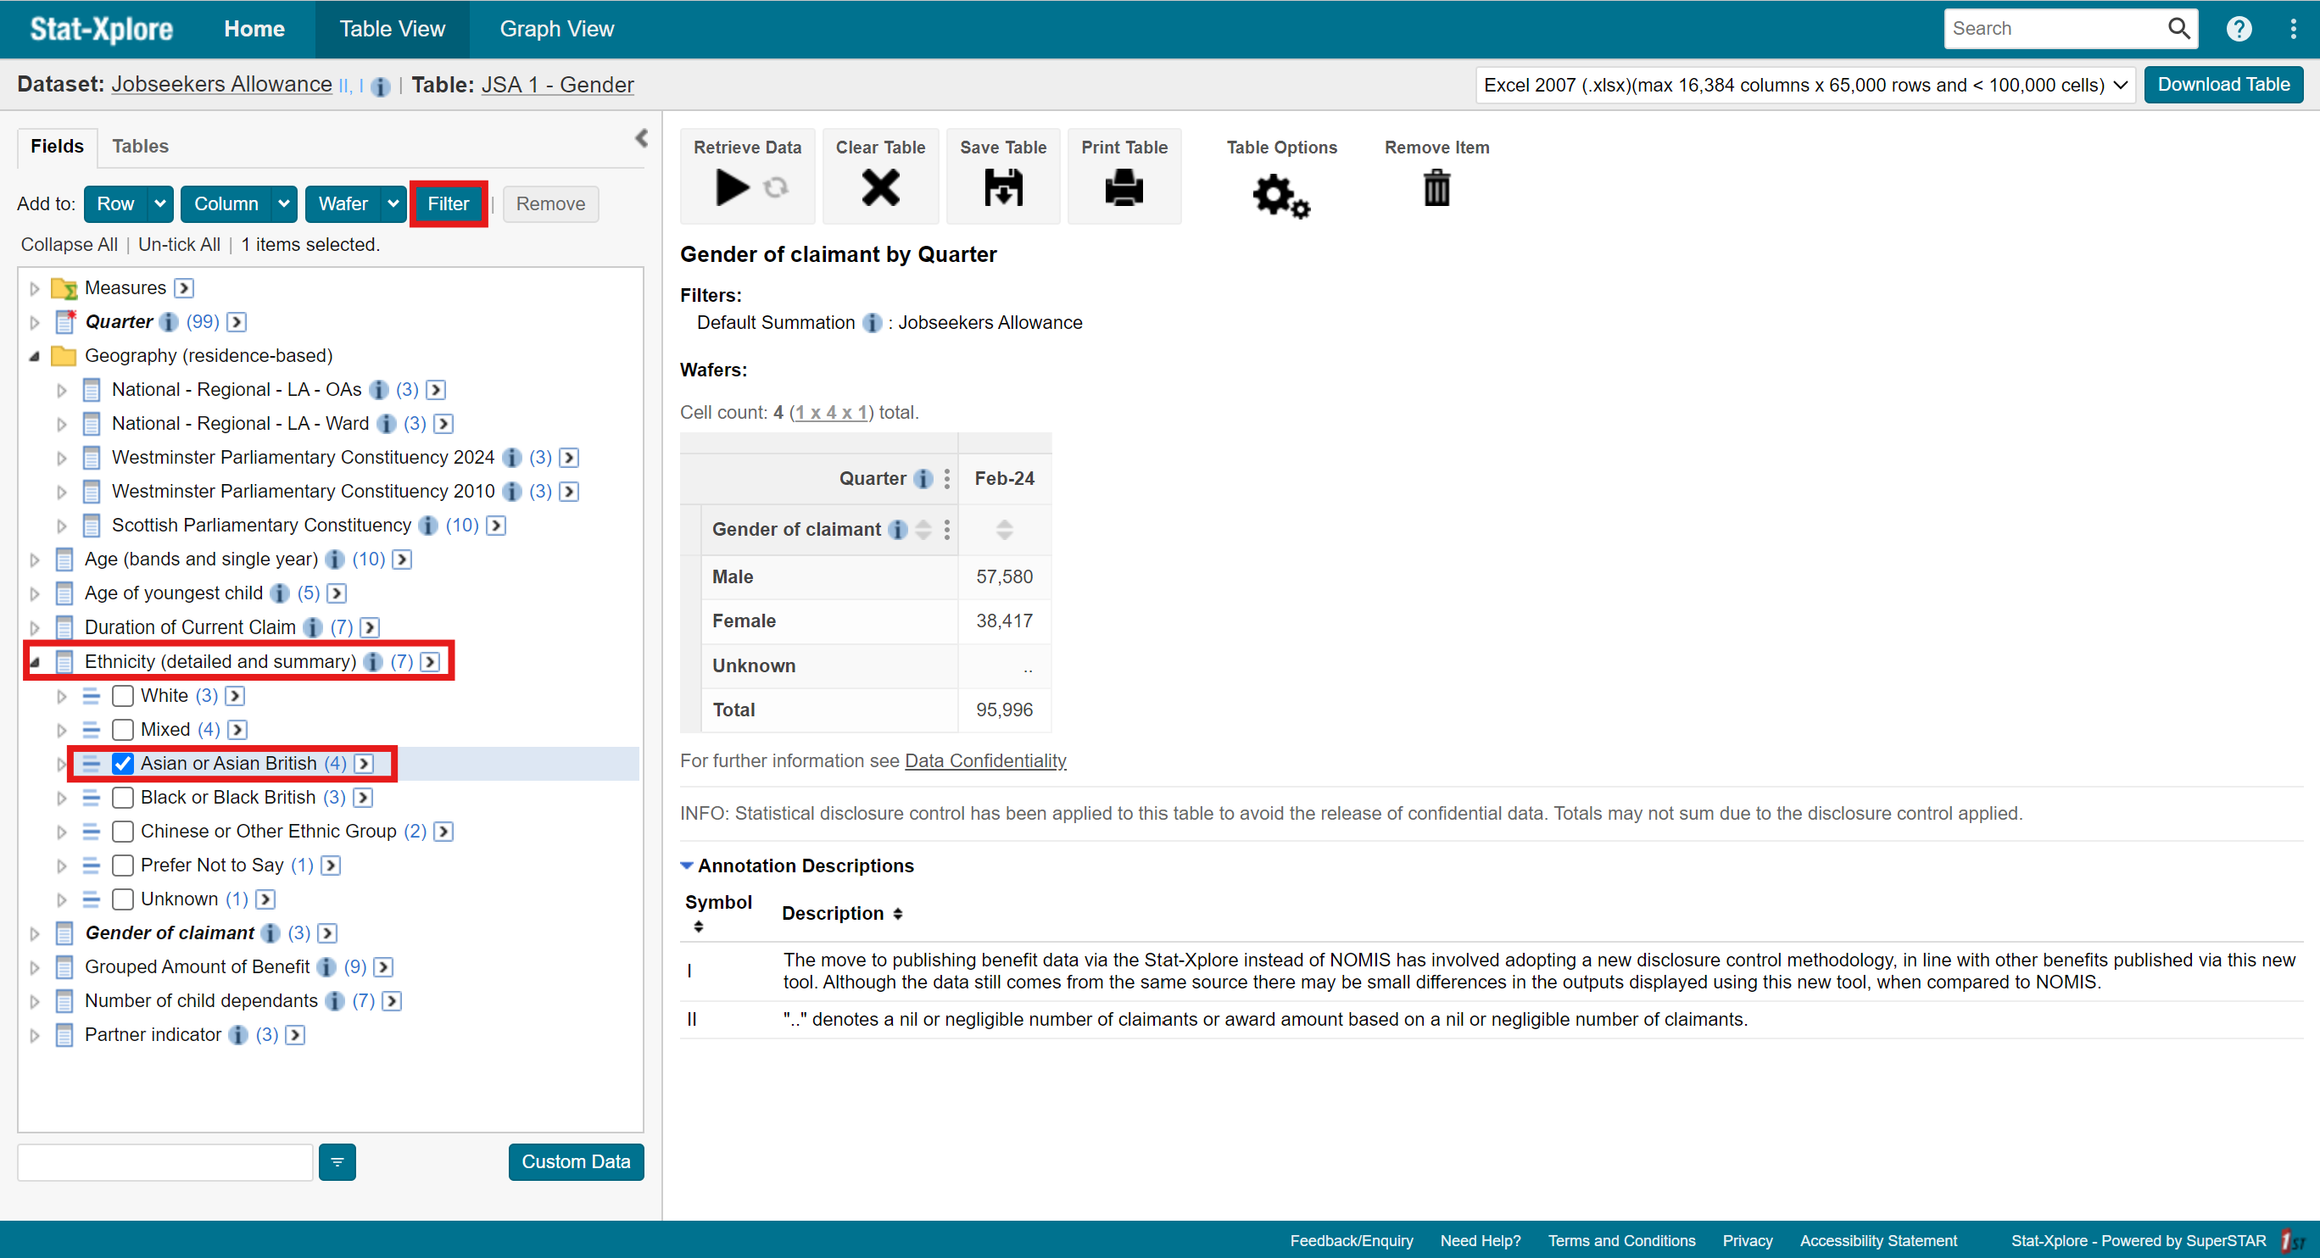Image resolution: width=2320 pixels, height=1258 pixels.
Task: Open the Excel 2007 download format dropdown
Action: click(1804, 86)
